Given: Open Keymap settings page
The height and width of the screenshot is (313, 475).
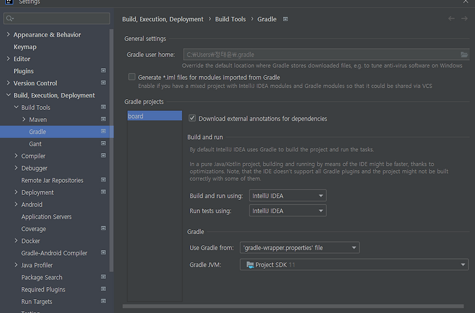Looking at the screenshot, I should coord(25,47).
